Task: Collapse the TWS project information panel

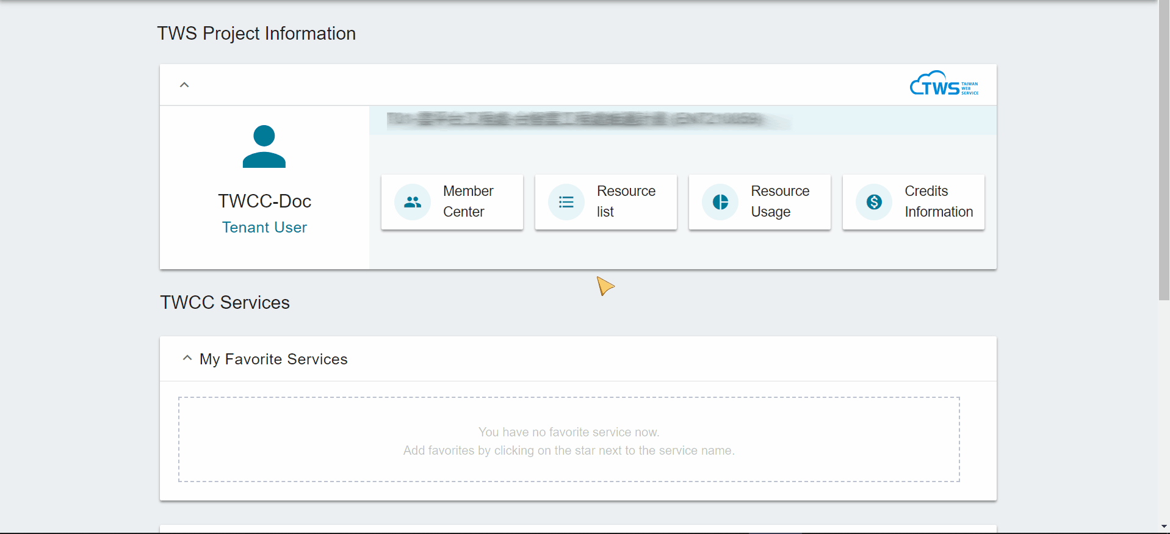Action: (184, 85)
